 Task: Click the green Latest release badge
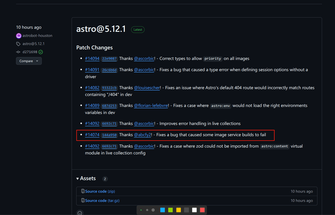(138, 30)
